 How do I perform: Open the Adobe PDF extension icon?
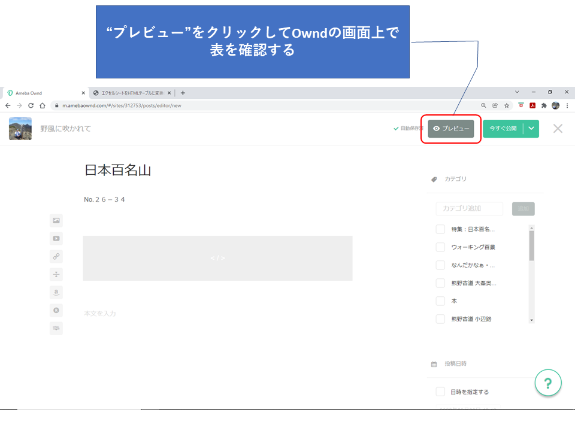532,105
